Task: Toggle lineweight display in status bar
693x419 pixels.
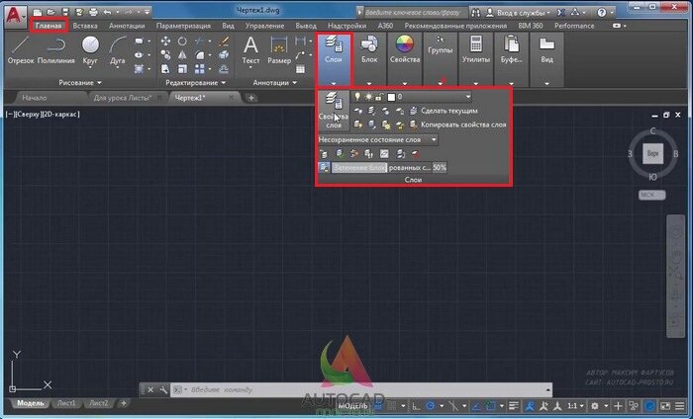Action: click(514, 406)
